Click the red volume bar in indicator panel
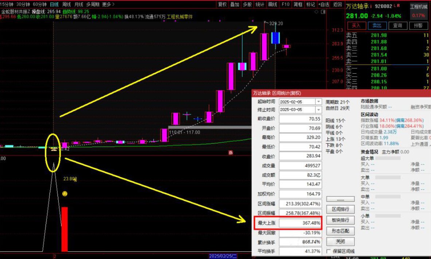The height and width of the screenshot is (259, 431). [64, 229]
